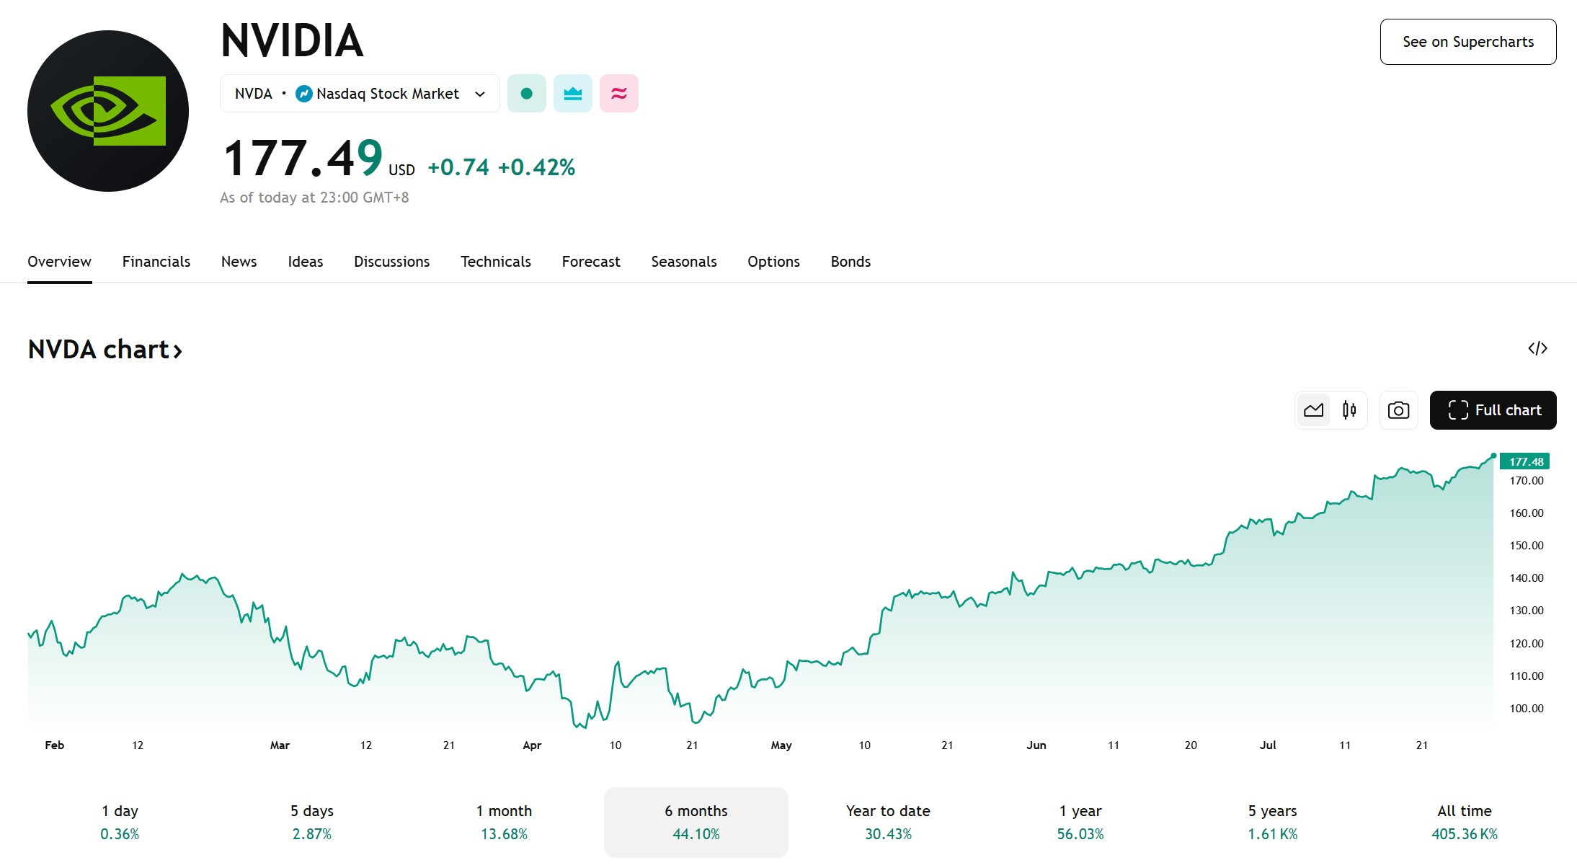Switch to the Overview tab
The height and width of the screenshot is (868, 1577).
[59, 262]
